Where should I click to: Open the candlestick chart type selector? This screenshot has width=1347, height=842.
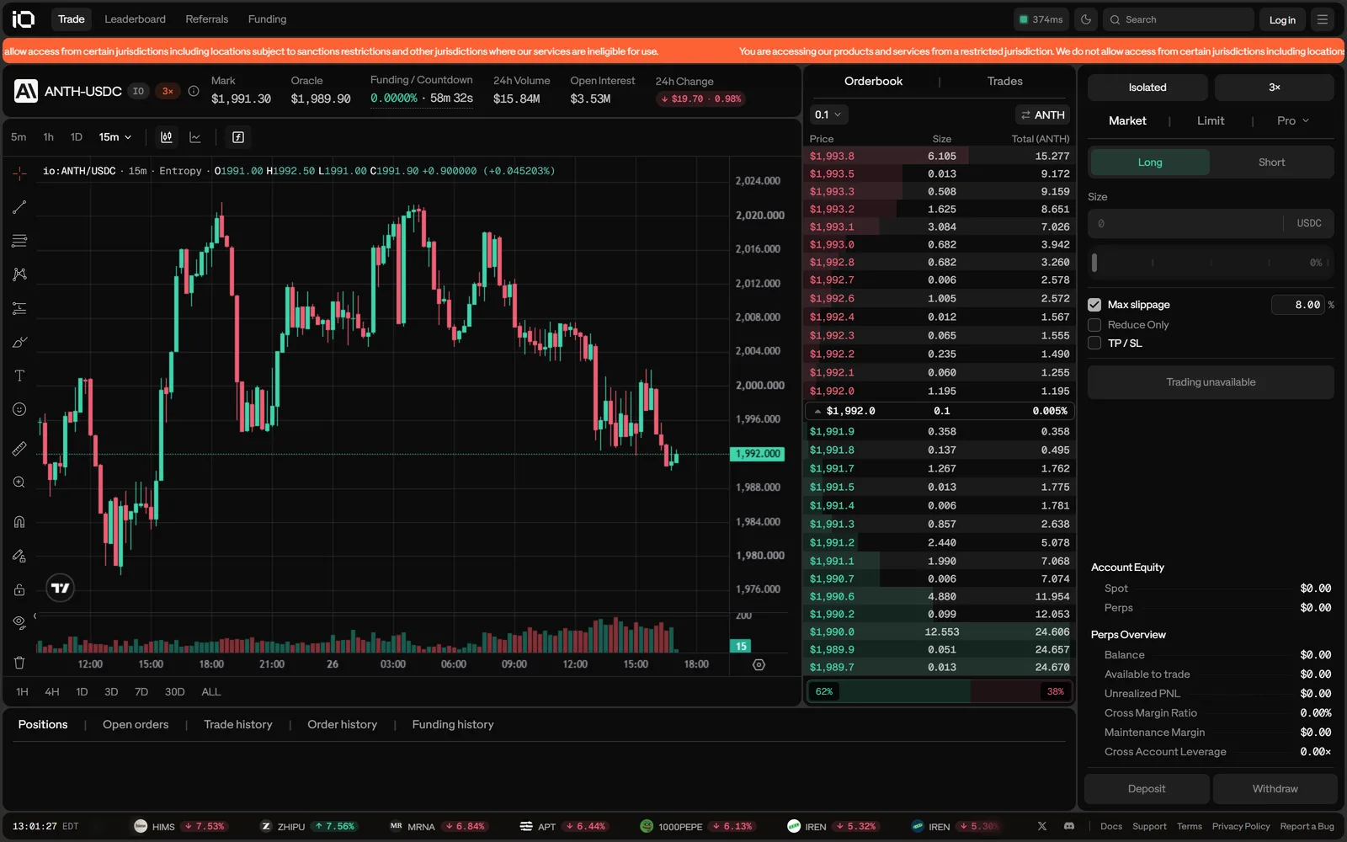pos(167,137)
